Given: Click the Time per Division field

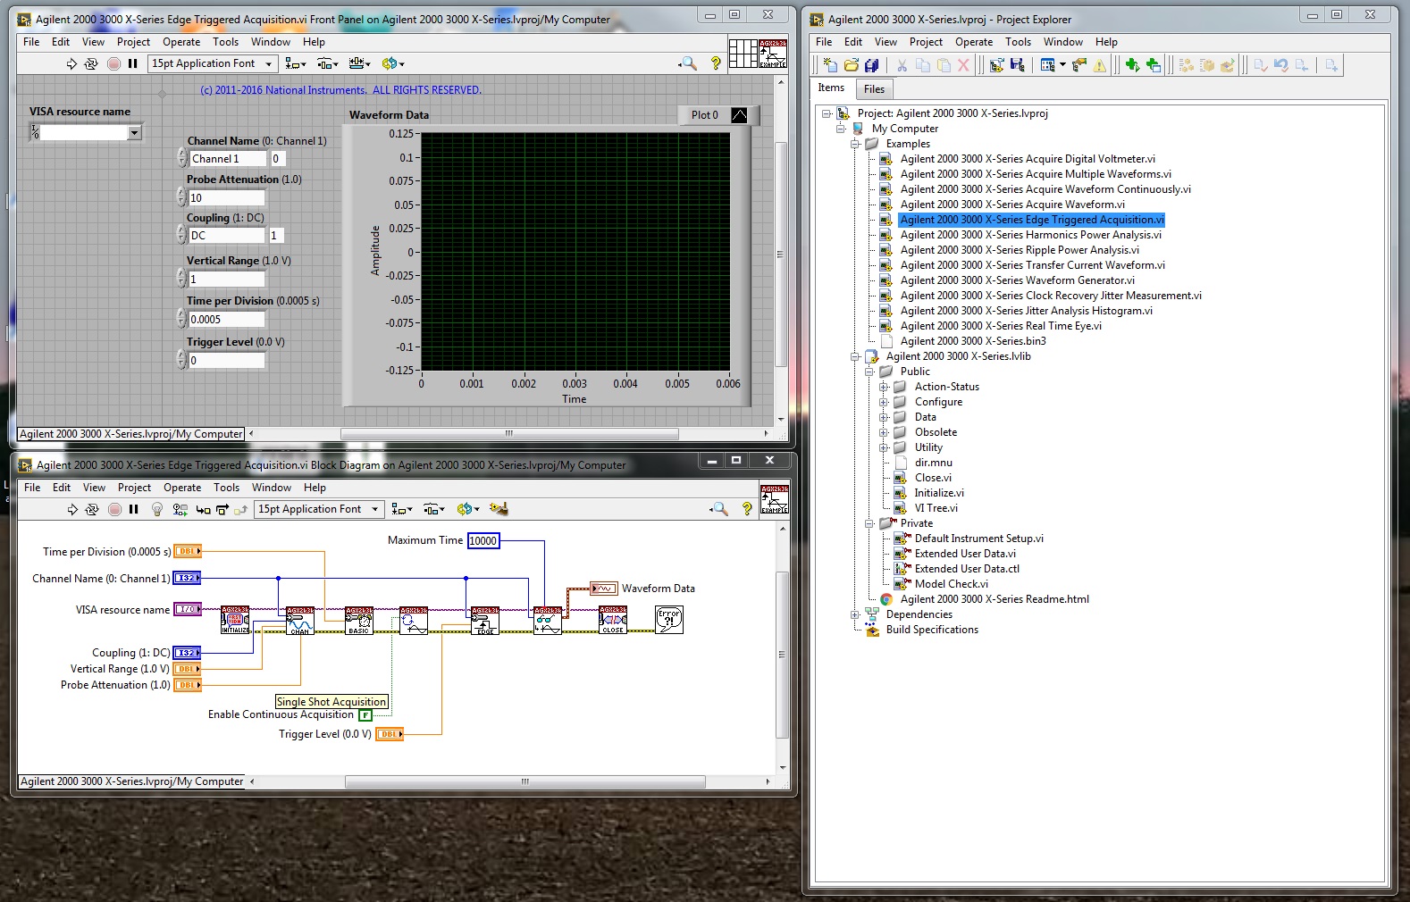Looking at the screenshot, I should pos(227,320).
